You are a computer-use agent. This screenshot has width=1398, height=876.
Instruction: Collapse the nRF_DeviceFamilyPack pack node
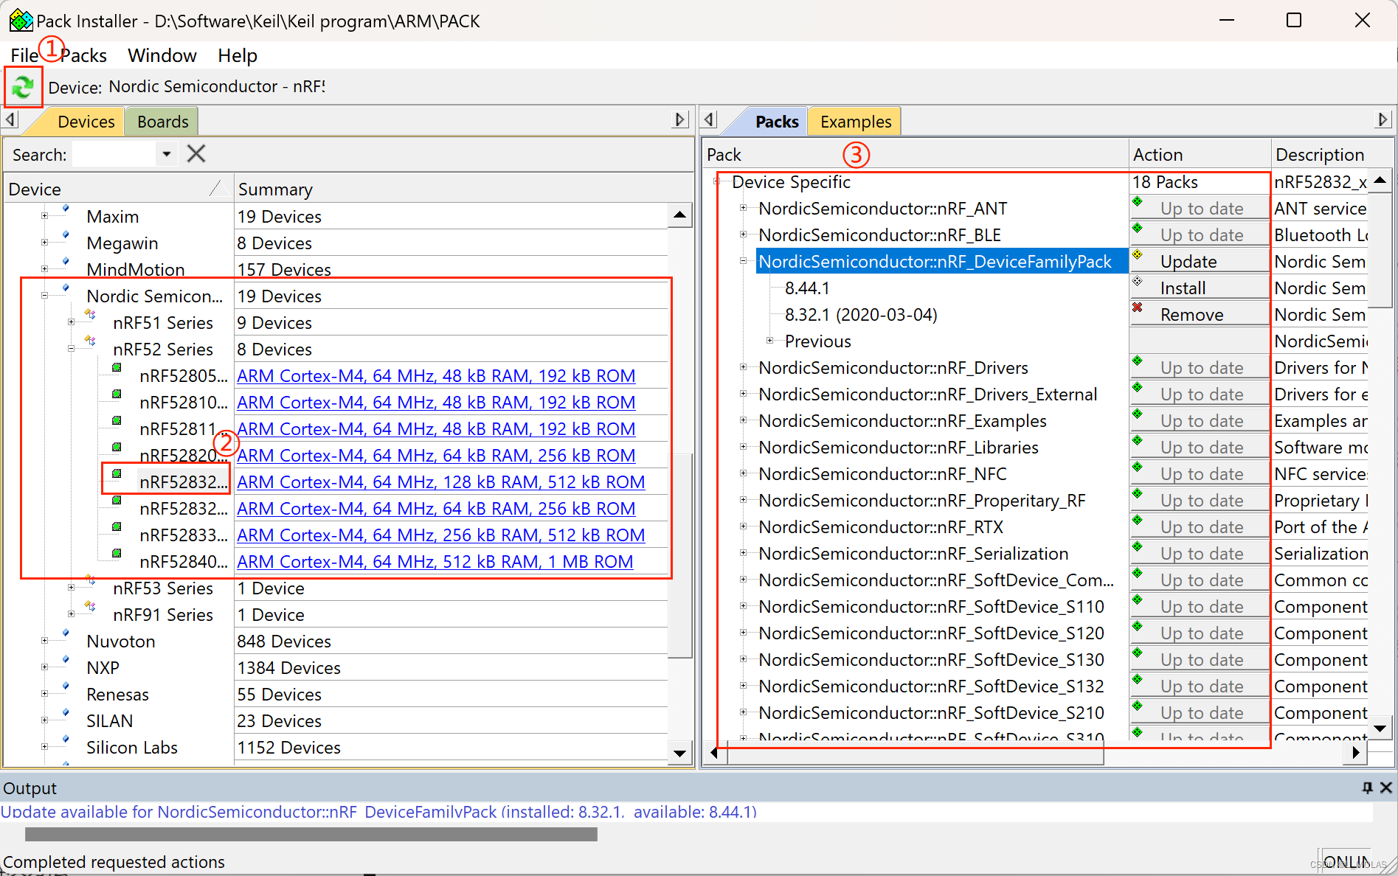point(744,261)
